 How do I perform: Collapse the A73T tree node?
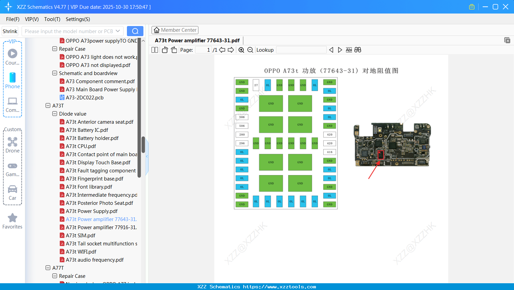click(48, 105)
